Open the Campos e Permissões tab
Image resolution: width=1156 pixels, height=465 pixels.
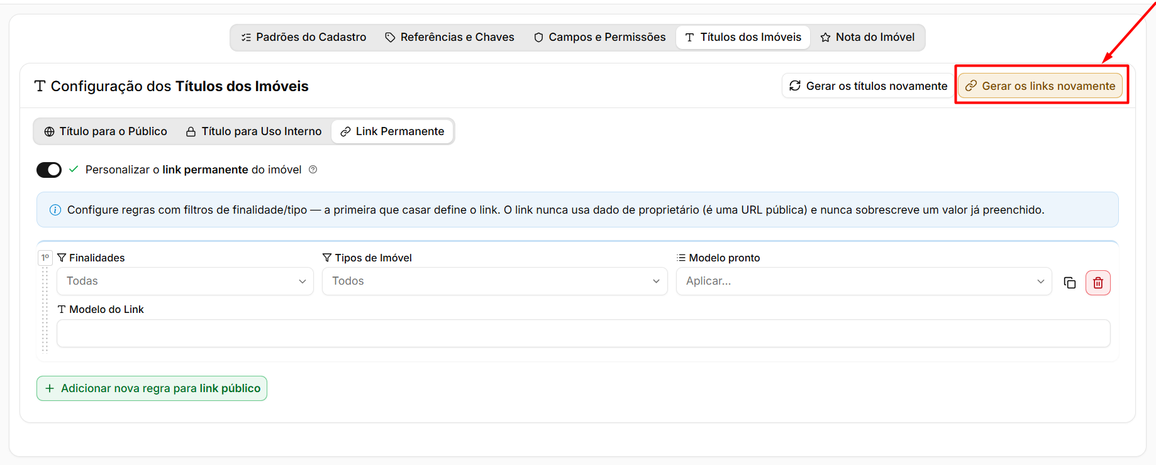pos(599,37)
